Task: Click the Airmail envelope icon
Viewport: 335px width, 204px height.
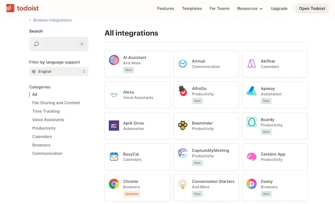Action: click(x=183, y=64)
